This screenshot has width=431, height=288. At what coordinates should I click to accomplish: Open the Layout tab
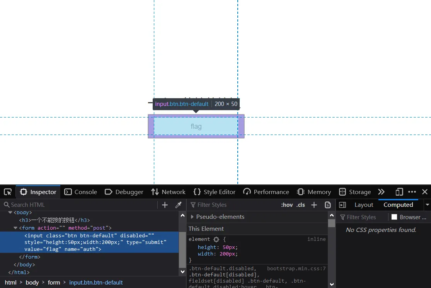pos(364,205)
